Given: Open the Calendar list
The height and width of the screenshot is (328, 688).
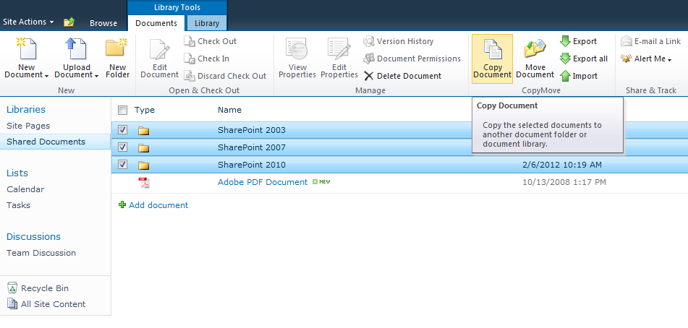Looking at the screenshot, I should pyautogui.click(x=25, y=189).
